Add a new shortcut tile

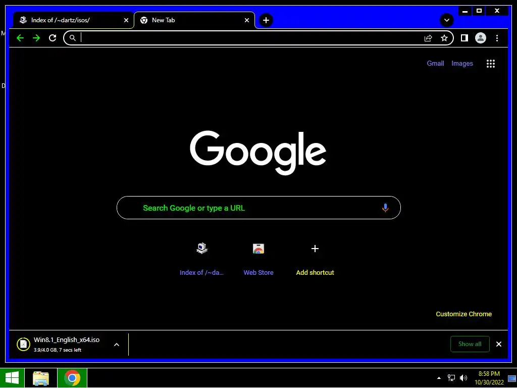pos(315,258)
